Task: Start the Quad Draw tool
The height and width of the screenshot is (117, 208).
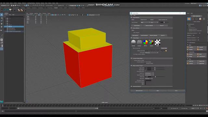Action: coord(201,63)
